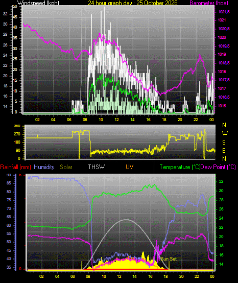Click the Windspeed (kph) chart title
The image size is (238, 283).
pyautogui.click(x=38, y=3)
